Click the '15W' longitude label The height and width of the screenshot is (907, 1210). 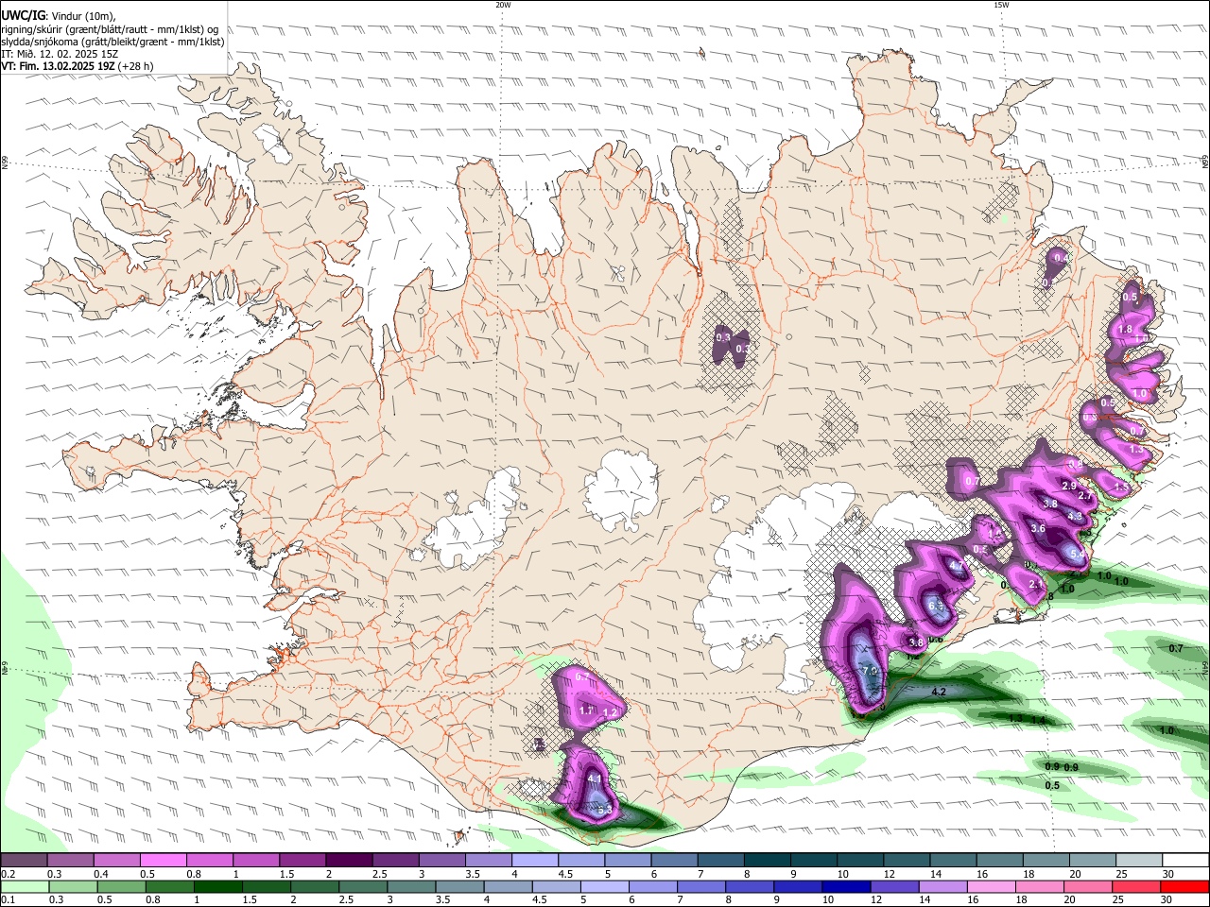click(x=1000, y=5)
